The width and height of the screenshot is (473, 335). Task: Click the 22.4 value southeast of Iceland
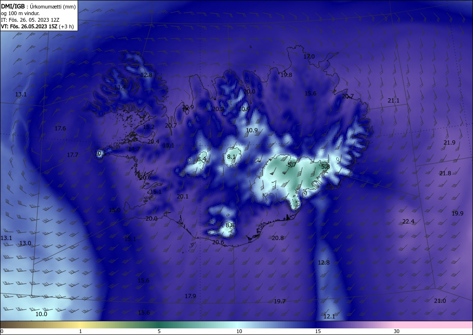409,222
